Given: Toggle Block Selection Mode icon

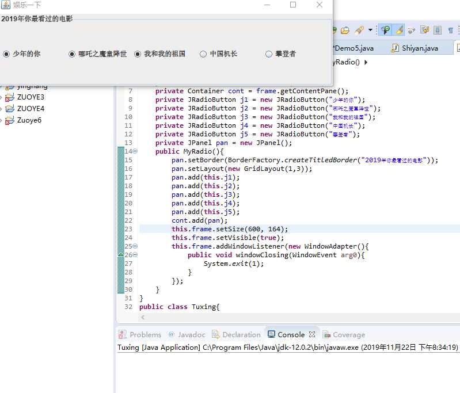Looking at the screenshot, I should pyautogui.click(x=438, y=30).
